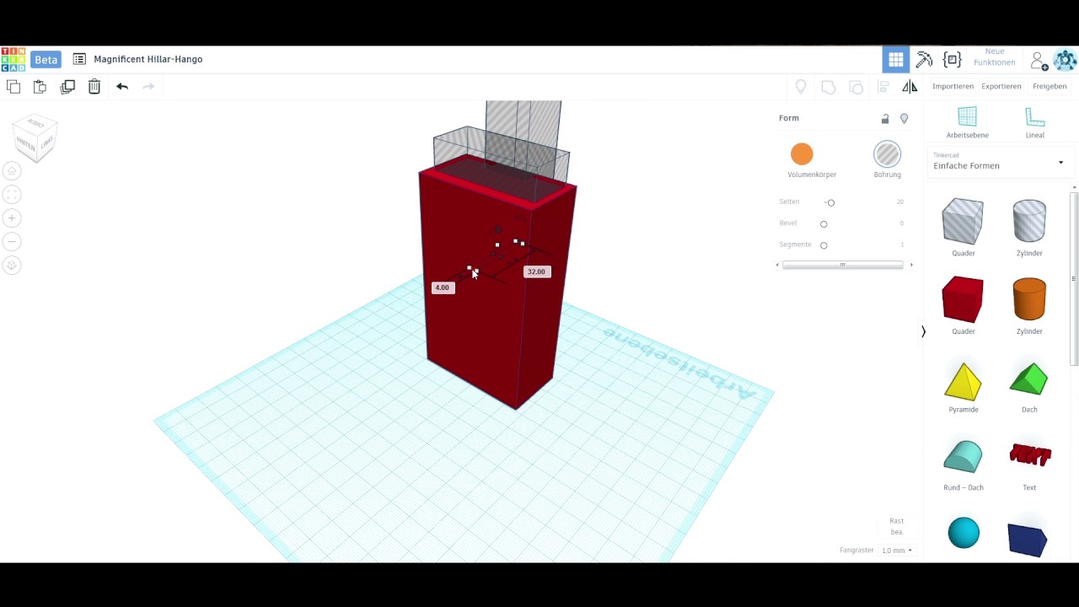Image resolution: width=1079 pixels, height=607 pixels.
Task: Click the Form panel horizontal scrollbar
Action: point(842,266)
